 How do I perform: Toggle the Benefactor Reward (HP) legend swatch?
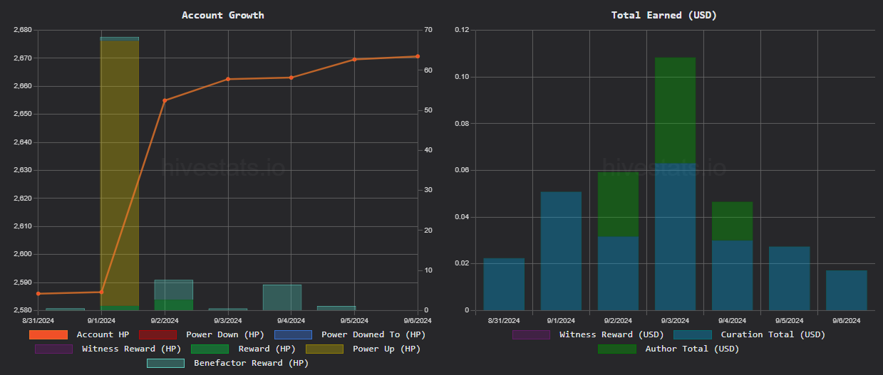(x=165, y=363)
